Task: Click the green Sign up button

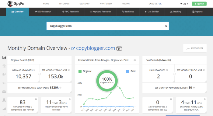Action: point(199,4)
